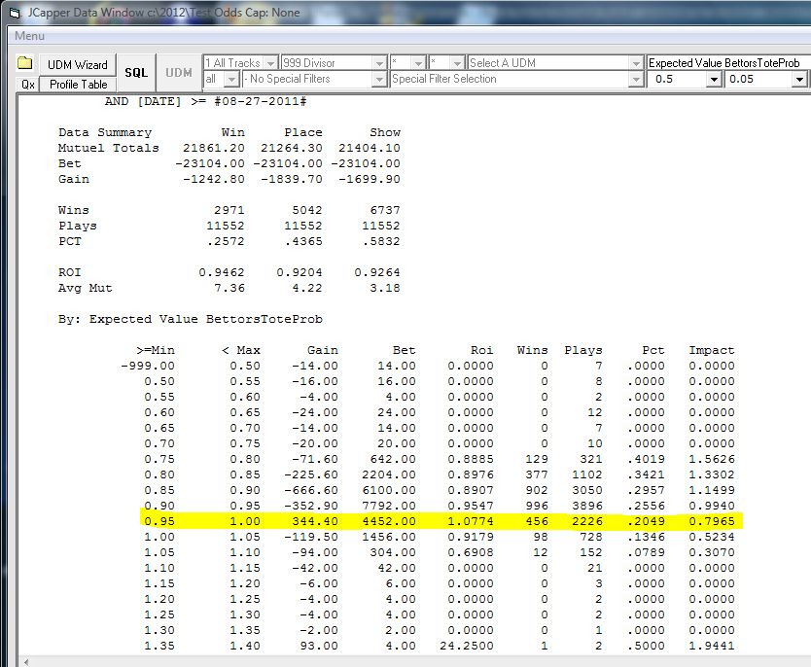Open the first asterisk dropdown

point(418,63)
